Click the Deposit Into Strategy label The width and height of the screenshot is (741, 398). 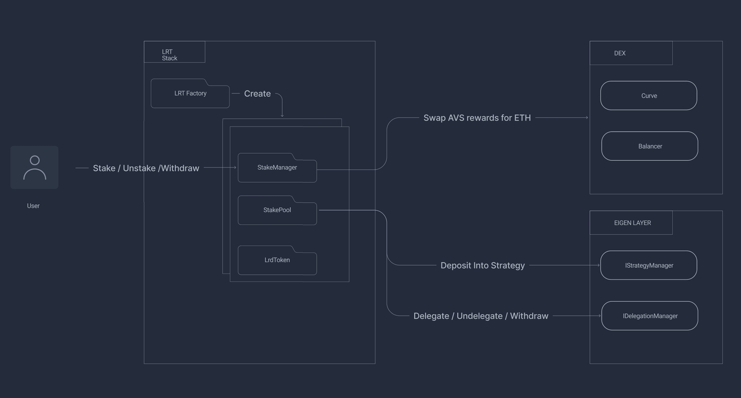click(482, 265)
